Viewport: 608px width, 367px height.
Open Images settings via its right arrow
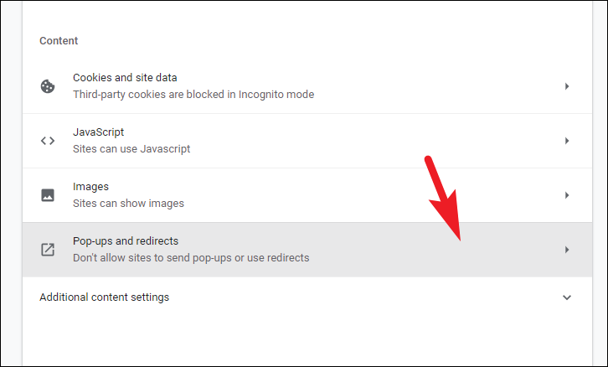567,195
